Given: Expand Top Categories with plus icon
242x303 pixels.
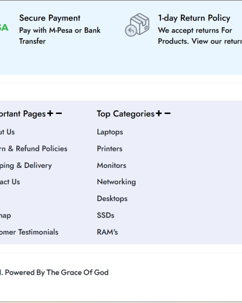Looking at the screenshot, I should 159,113.
